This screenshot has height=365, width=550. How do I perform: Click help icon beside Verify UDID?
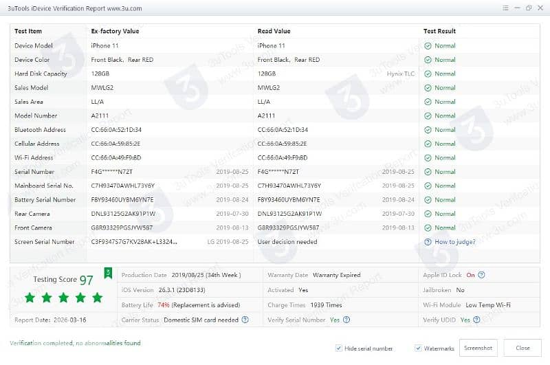pyautogui.click(x=476, y=320)
